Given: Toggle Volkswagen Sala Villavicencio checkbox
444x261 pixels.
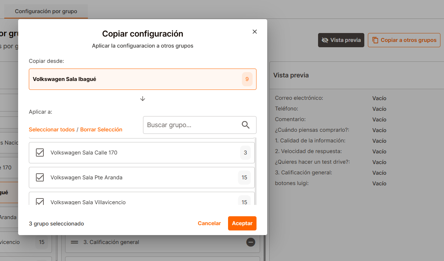Looking at the screenshot, I should click(40, 201).
